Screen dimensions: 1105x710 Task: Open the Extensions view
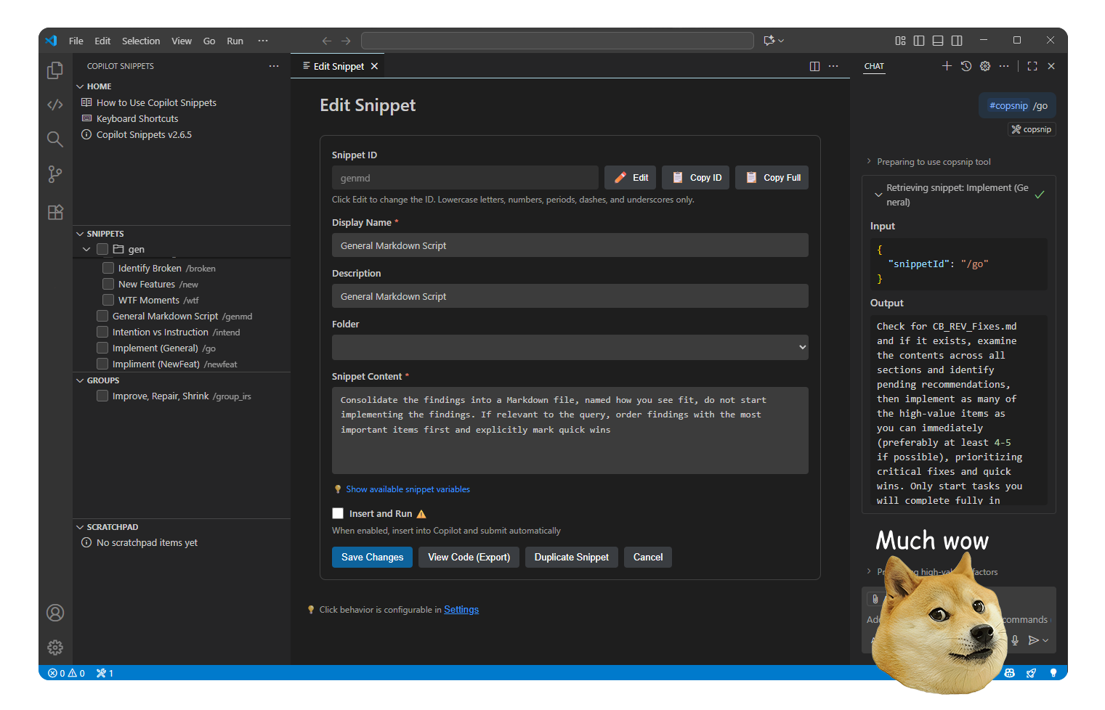[54, 212]
